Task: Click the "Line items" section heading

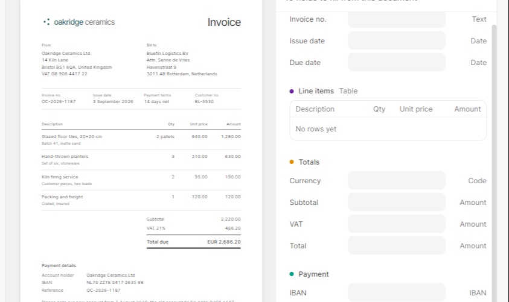Action: coord(316,91)
